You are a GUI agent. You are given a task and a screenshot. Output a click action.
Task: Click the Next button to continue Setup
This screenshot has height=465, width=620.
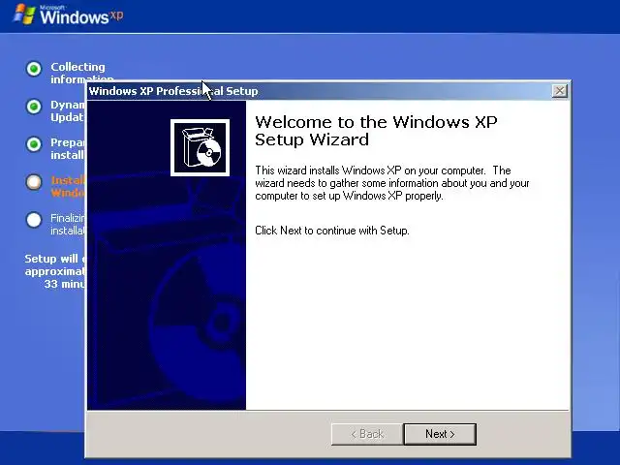[x=440, y=434]
